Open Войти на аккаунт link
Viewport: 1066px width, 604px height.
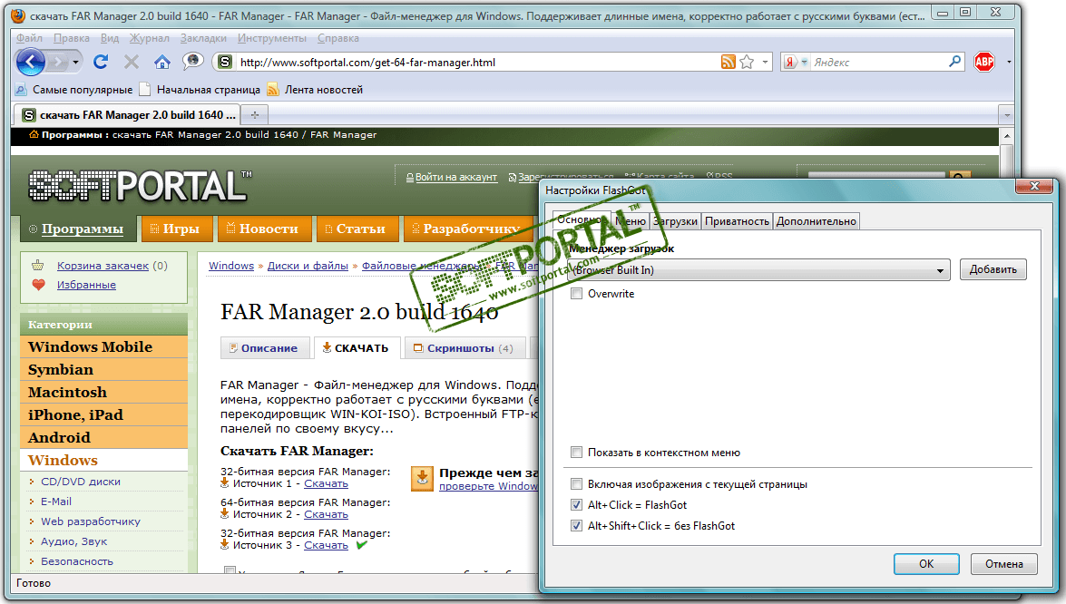click(455, 178)
